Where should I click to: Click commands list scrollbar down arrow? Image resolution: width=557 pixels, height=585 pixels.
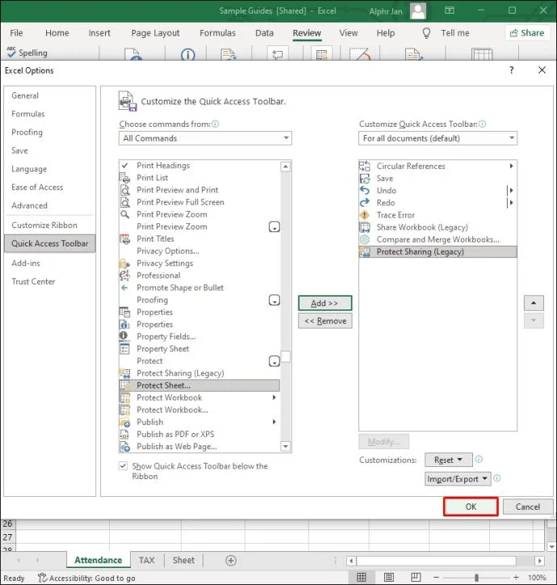pos(286,446)
